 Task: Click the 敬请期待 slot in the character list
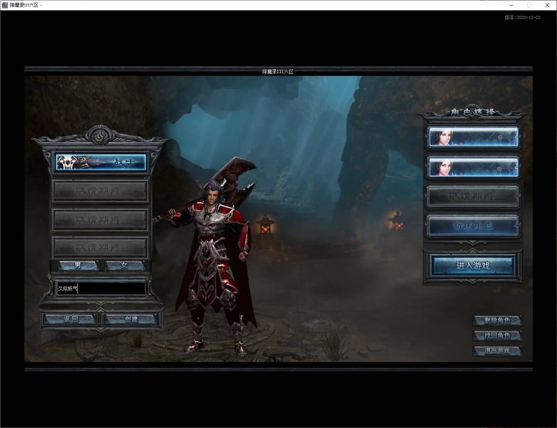tap(473, 196)
